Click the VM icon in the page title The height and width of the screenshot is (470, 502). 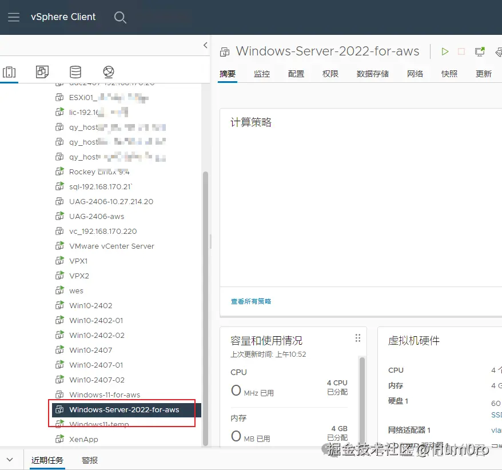[225, 52]
